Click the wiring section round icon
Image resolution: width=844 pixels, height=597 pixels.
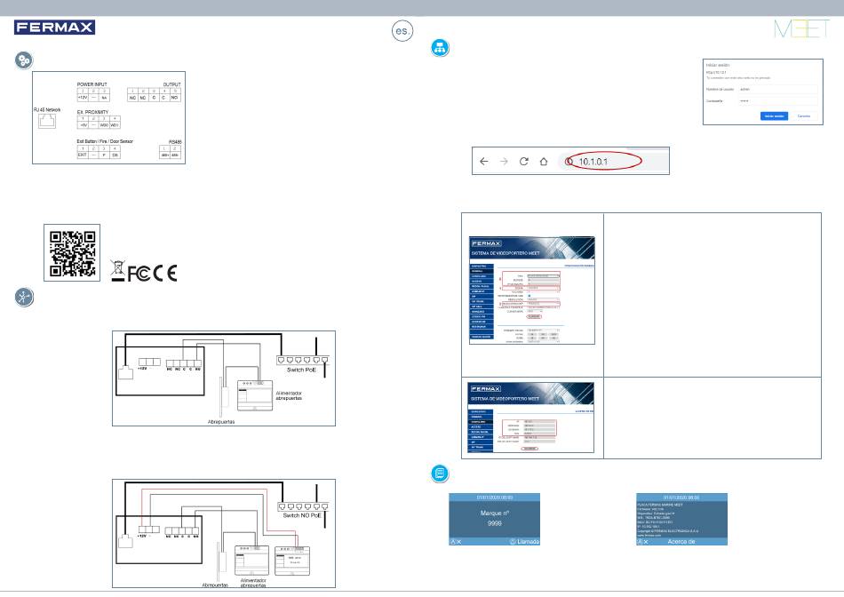pyautogui.click(x=24, y=297)
